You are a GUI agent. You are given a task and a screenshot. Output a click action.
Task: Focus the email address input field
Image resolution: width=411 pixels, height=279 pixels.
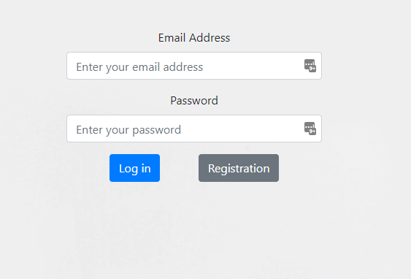tap(194, 66)
